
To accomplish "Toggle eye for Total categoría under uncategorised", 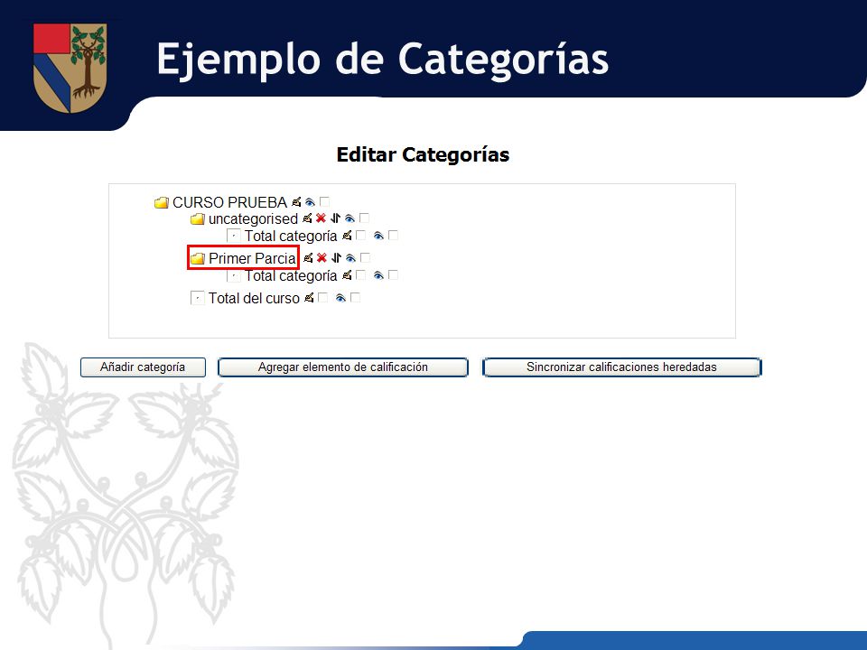I will click(x=378, y=236).
